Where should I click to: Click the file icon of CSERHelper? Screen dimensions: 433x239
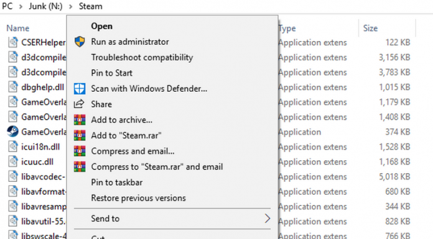click(13, 42)
